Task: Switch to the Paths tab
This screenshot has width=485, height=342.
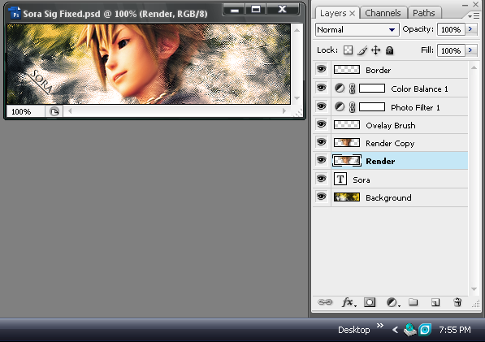Action: [x=424, y=13]
